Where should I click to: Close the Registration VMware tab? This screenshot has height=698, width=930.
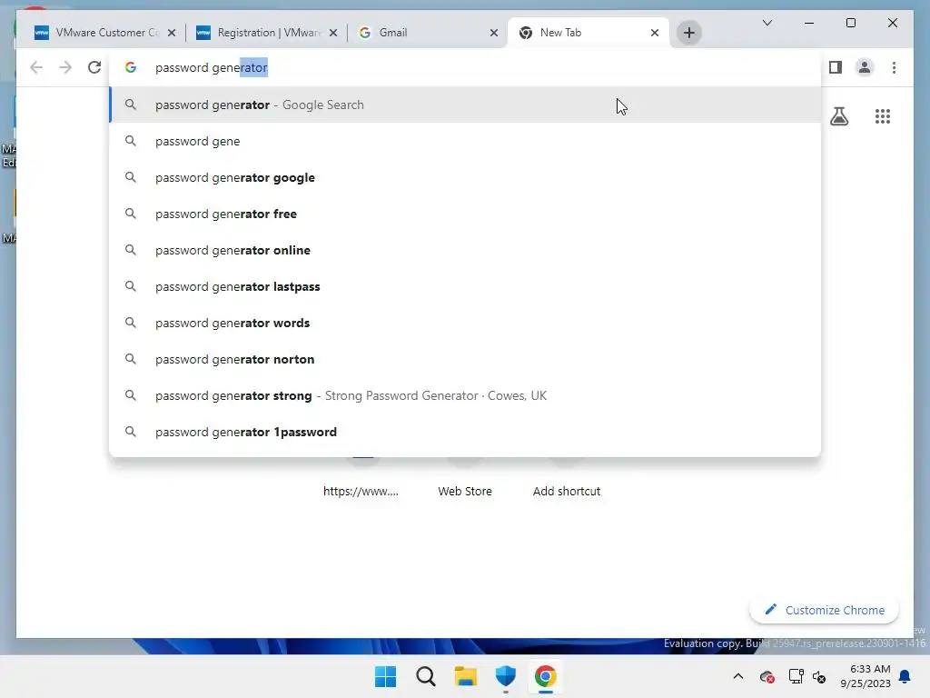pyautogui.click(x=332, y=33)
